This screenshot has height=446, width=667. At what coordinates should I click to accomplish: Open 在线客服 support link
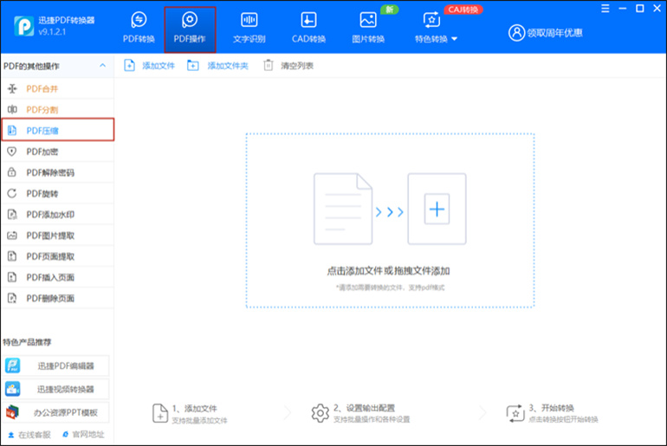(29, 435)
